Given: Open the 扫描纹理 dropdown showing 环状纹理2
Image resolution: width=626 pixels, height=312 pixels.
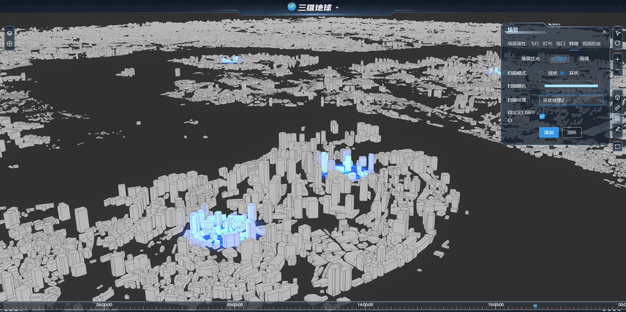Looking at the screenshot, I should coord(571,100).
